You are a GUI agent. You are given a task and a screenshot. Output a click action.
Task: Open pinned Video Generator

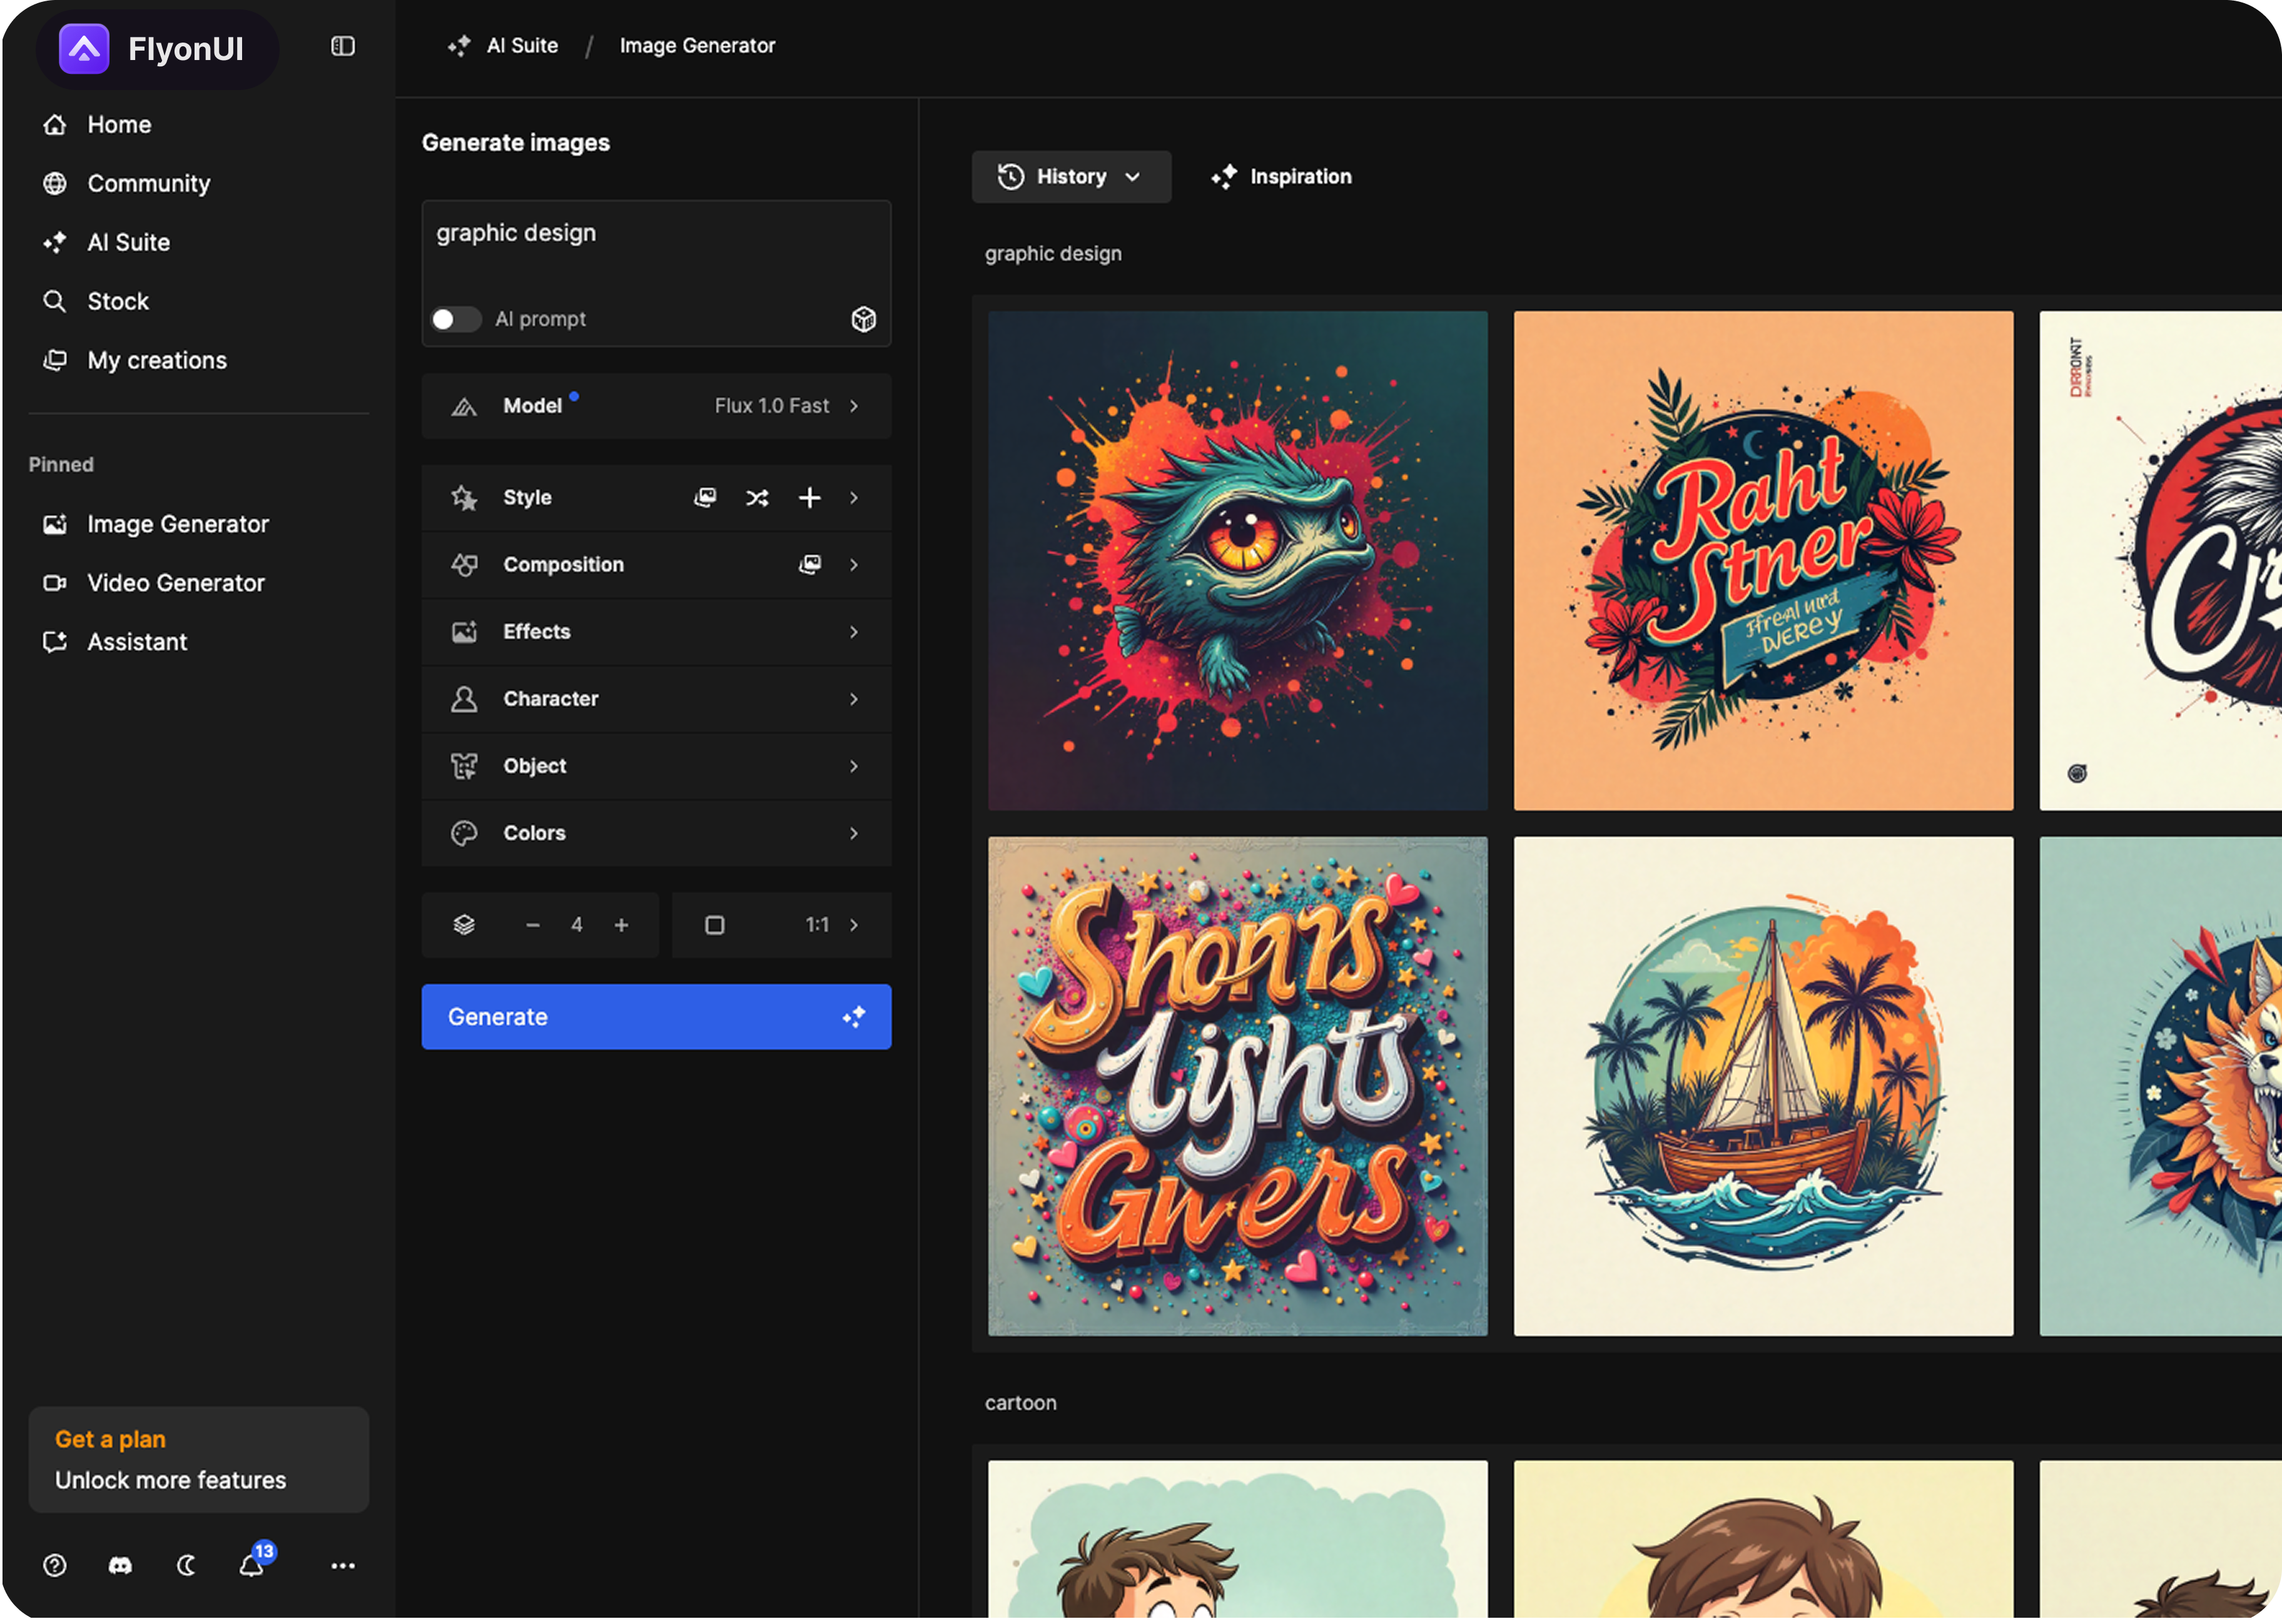[154, 584]
